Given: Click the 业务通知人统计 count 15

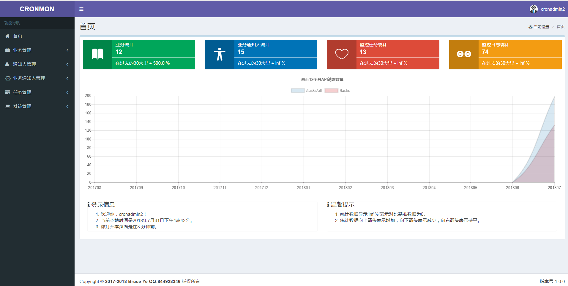Looking at the screenshot, I should click(241, 52).
